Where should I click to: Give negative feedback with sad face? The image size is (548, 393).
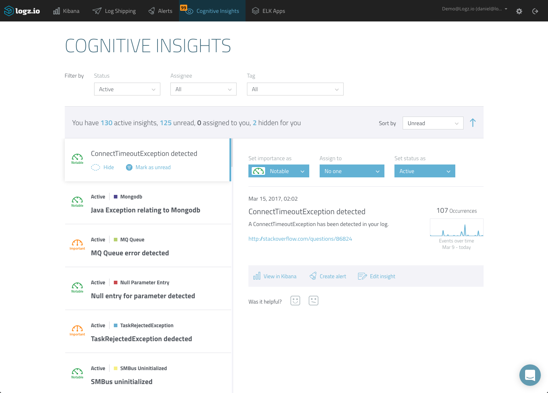point(313,300)
